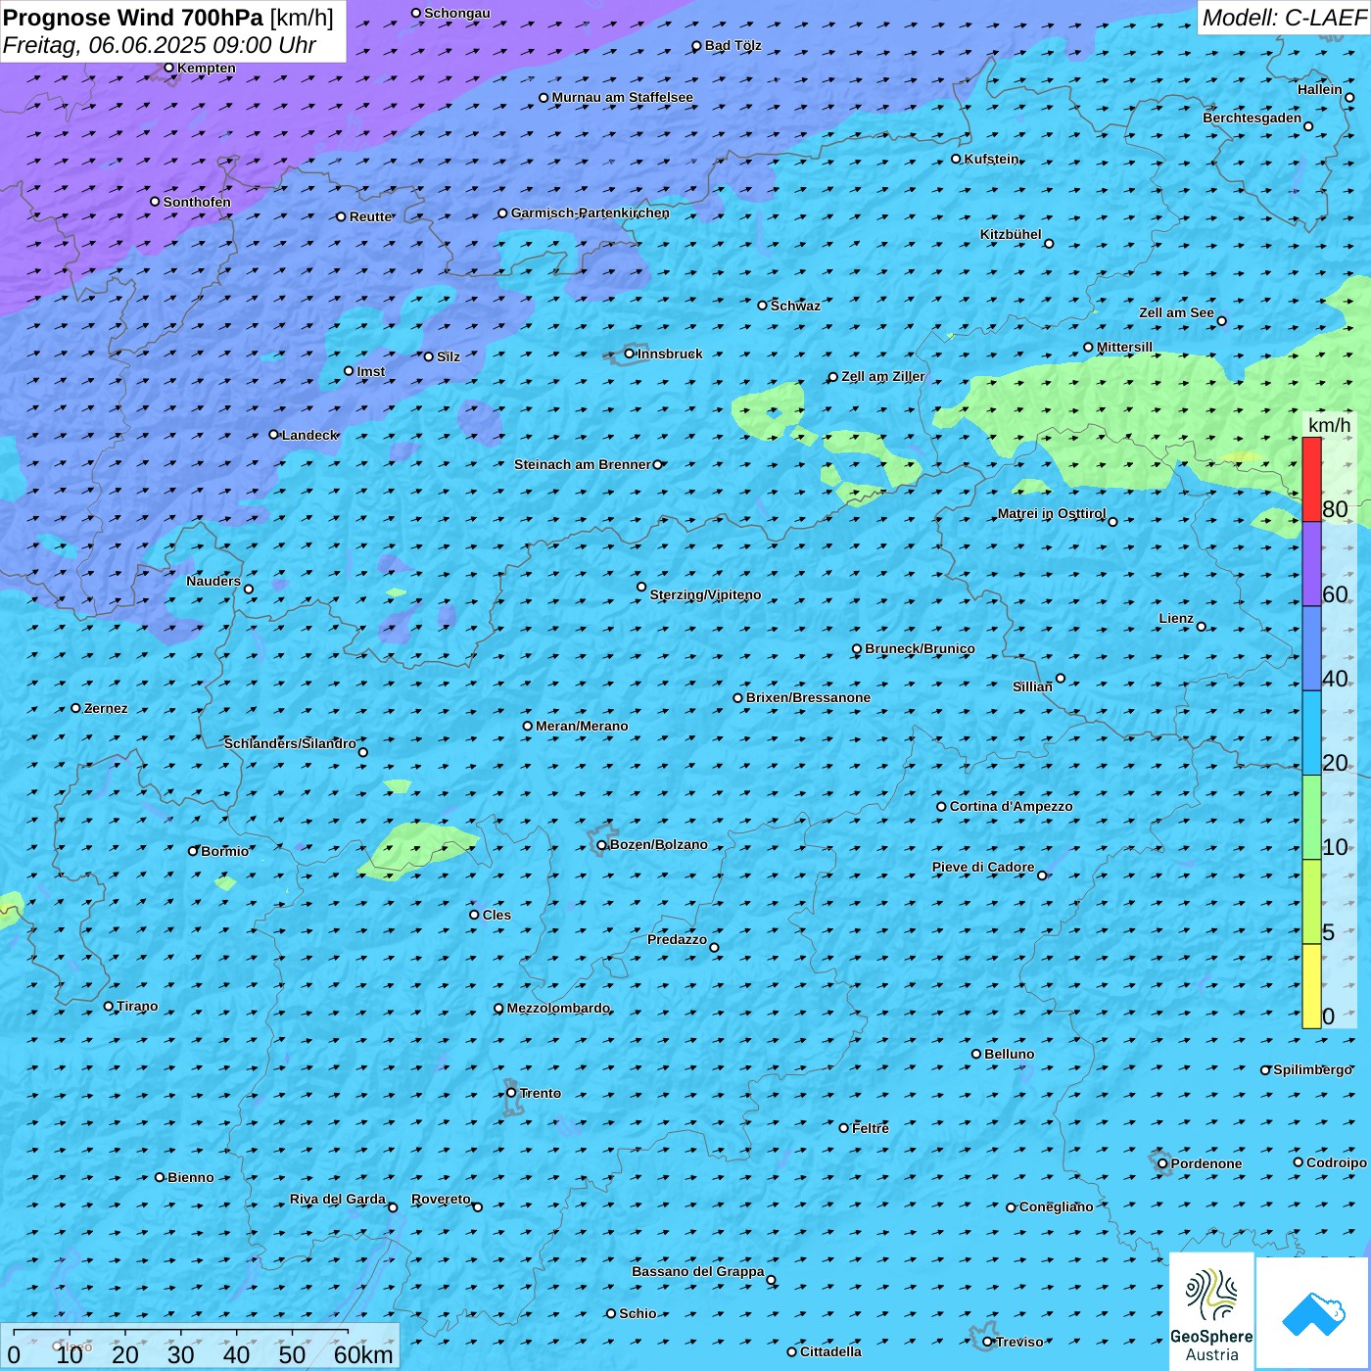The width and height of the screenshot is (1371, 1371).
Task: Click the Murnau am Staffelsee label
Action: coord(623,97)
